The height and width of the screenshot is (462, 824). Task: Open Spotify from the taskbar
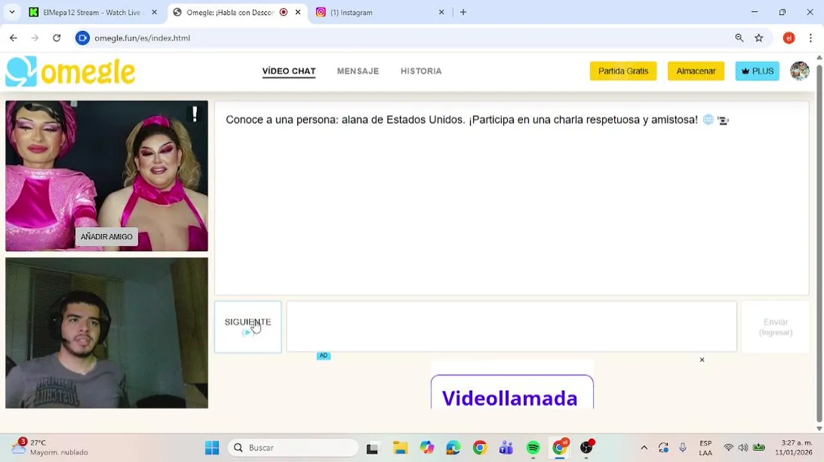533,448
